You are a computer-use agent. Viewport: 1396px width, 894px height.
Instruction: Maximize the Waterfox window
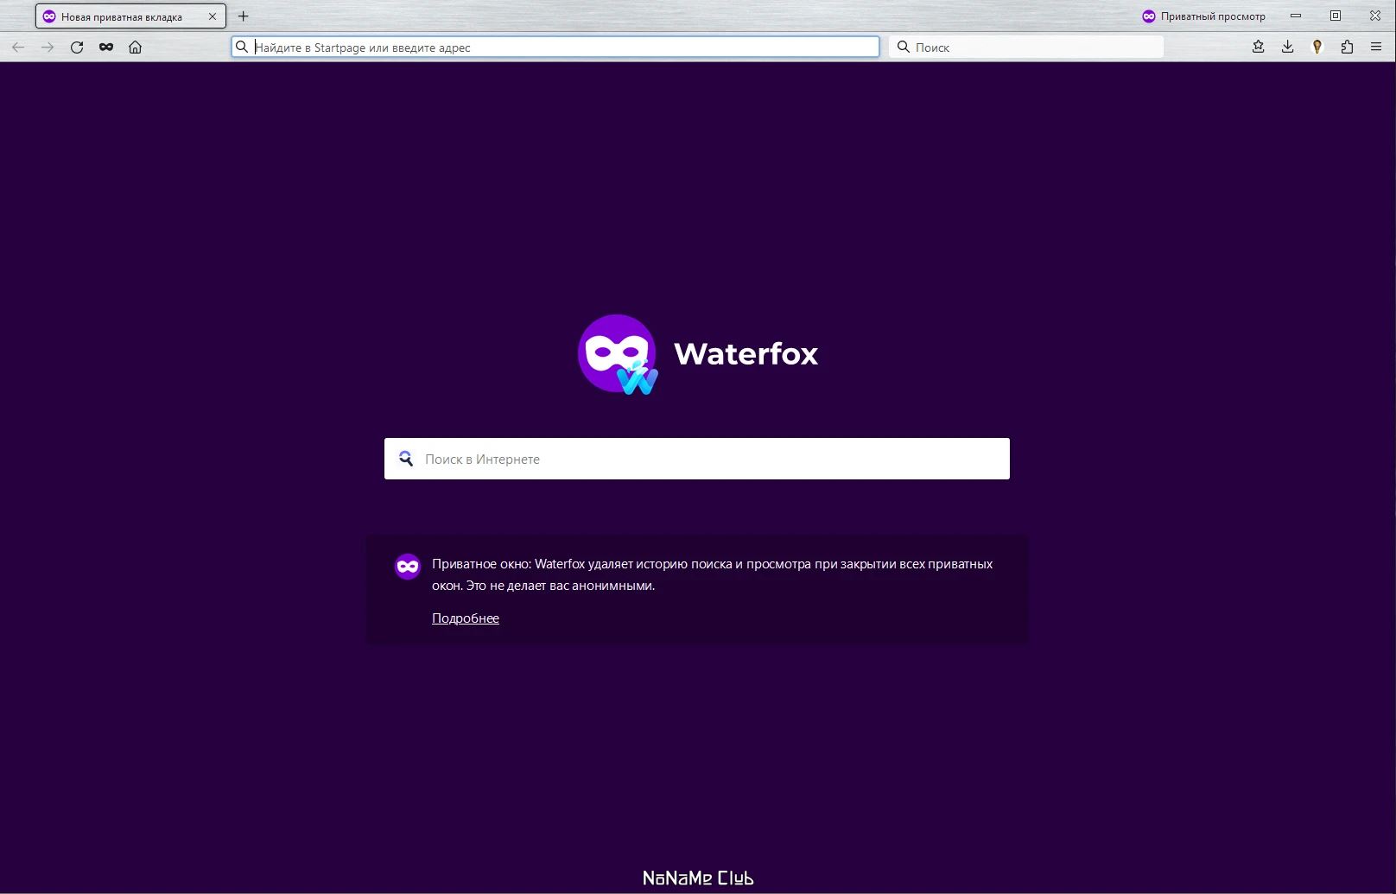1336,16
